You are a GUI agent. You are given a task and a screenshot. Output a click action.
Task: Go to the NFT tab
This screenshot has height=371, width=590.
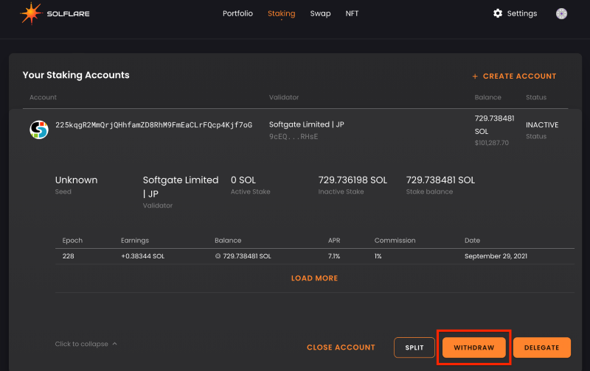pos(352,13)
